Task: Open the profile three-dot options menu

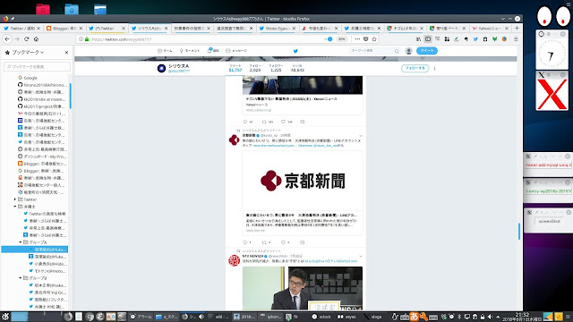Action: click(434, 68)
